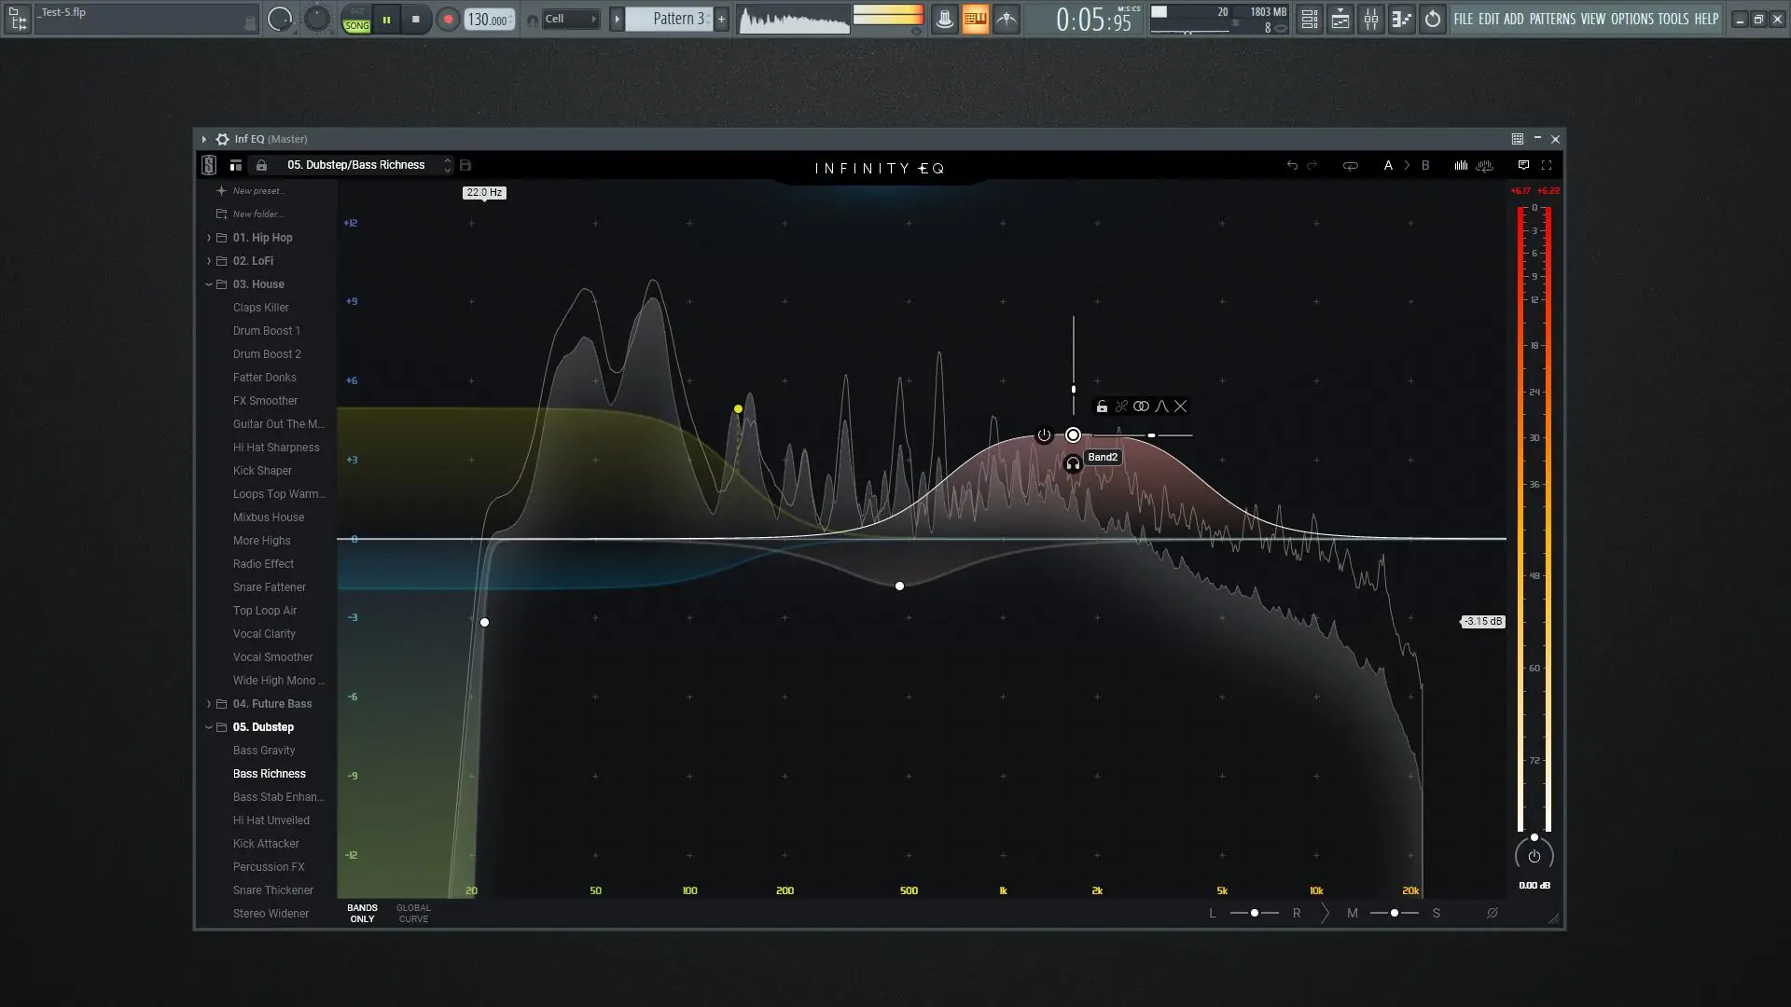Click the Band2 Q width slider handle
1791x1007 pixels.
pyautogui.click(x=1152, y=435)
